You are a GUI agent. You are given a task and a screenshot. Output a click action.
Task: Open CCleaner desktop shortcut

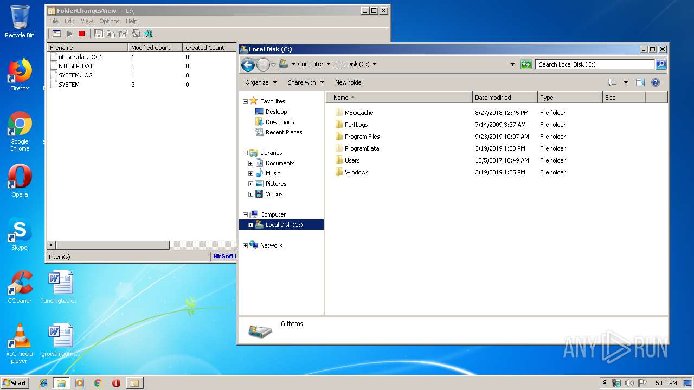click(x=20, y=287)
